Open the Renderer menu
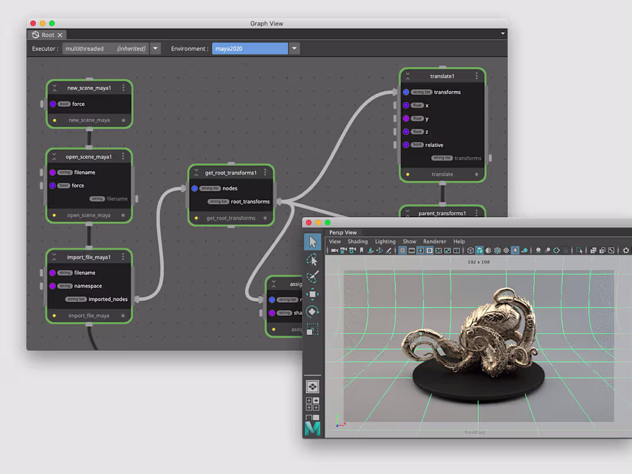Viewport: 632px width, 474px height. [434, 241]
